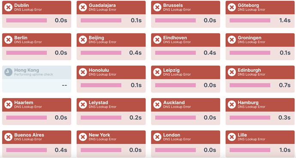This screenshot has width=296, height=158.
Task: Click the Leipzig 0.0s response time value
Action: [210, 85]
